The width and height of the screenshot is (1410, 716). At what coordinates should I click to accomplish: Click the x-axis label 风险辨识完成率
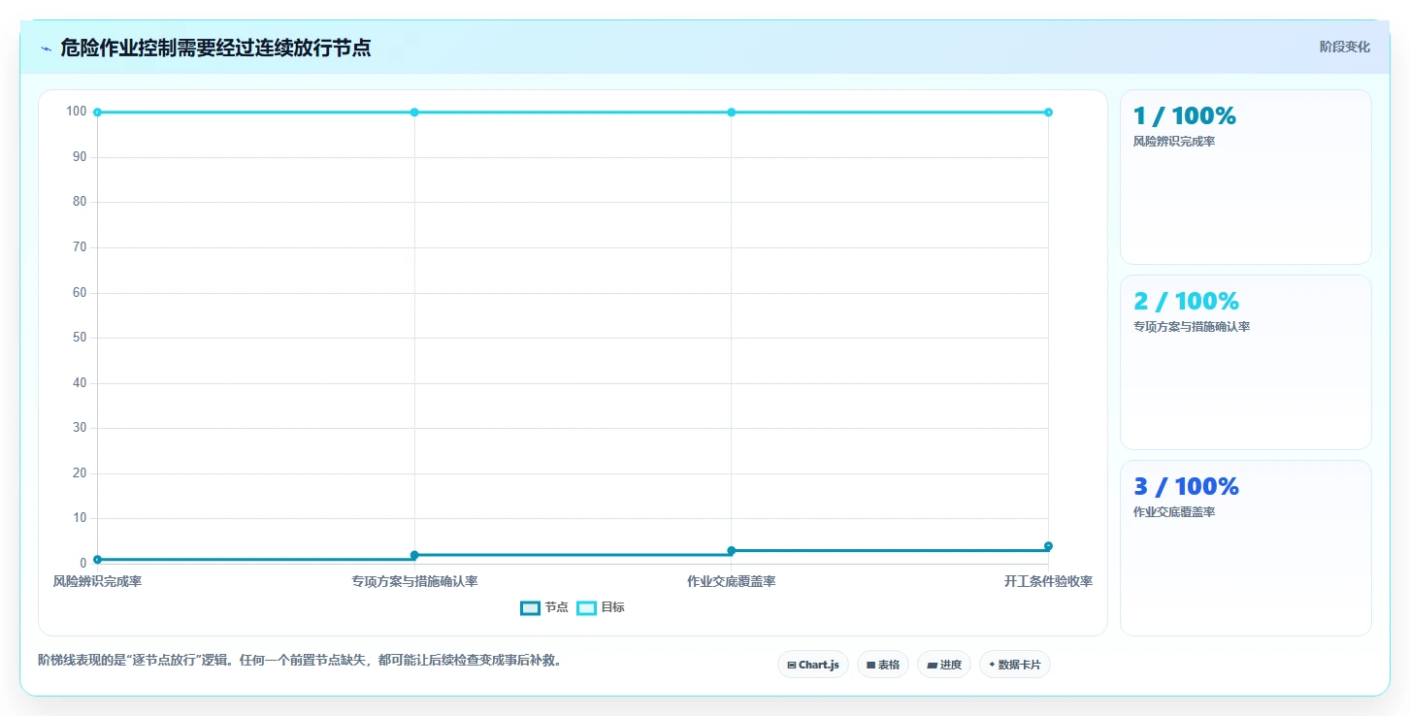click(97, 582)
